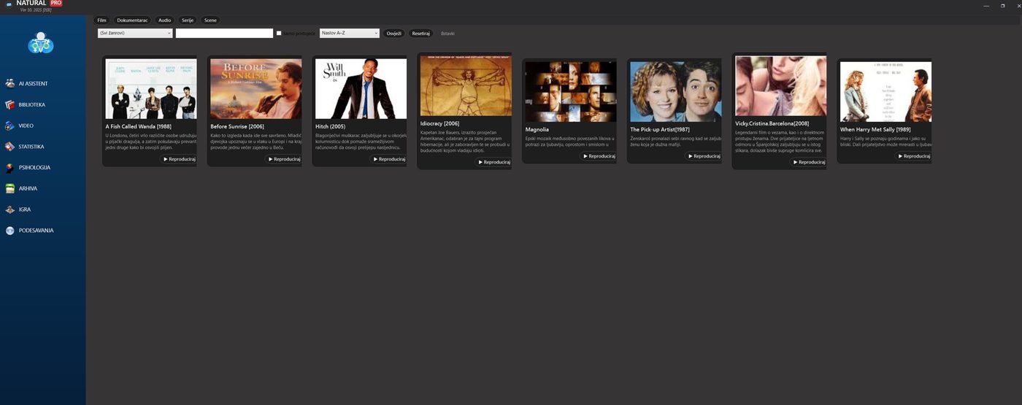Click the title 'Vicky.Cristina.Barcelona[2008]'

point(772,123)
